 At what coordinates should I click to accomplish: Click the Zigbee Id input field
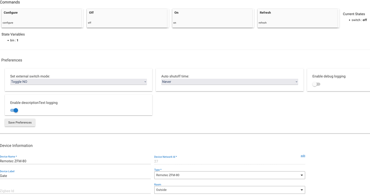pyautogui.click(x=75, y=191)
